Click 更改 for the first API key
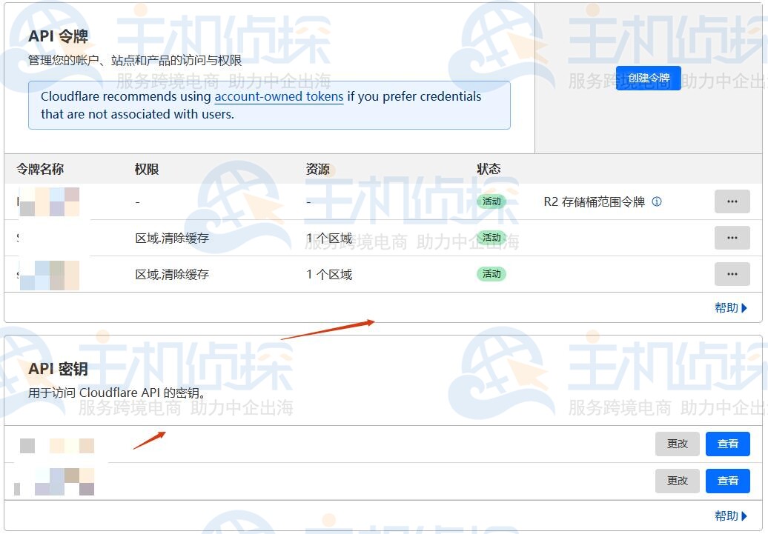The height and width of the screenshot is (534, 768). (677, 444)
